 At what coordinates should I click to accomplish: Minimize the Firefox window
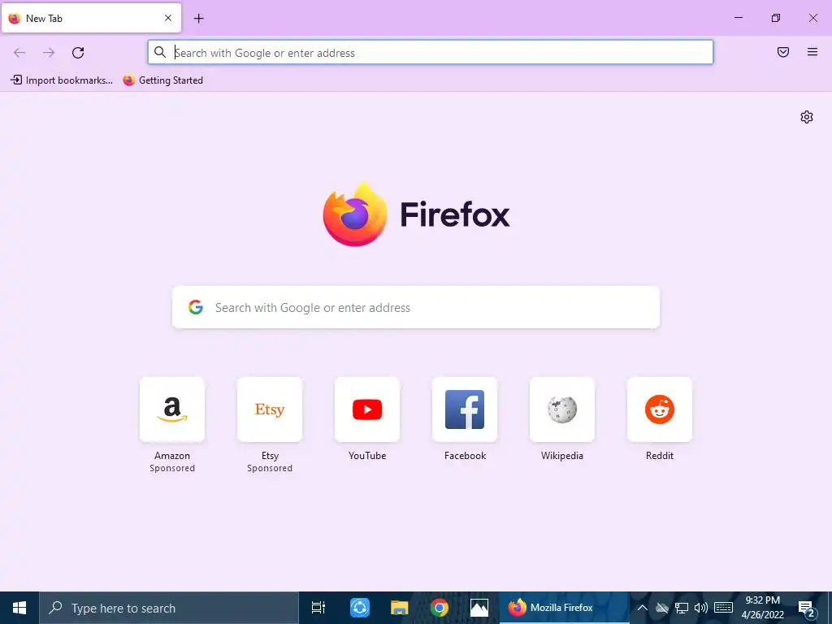738,18
